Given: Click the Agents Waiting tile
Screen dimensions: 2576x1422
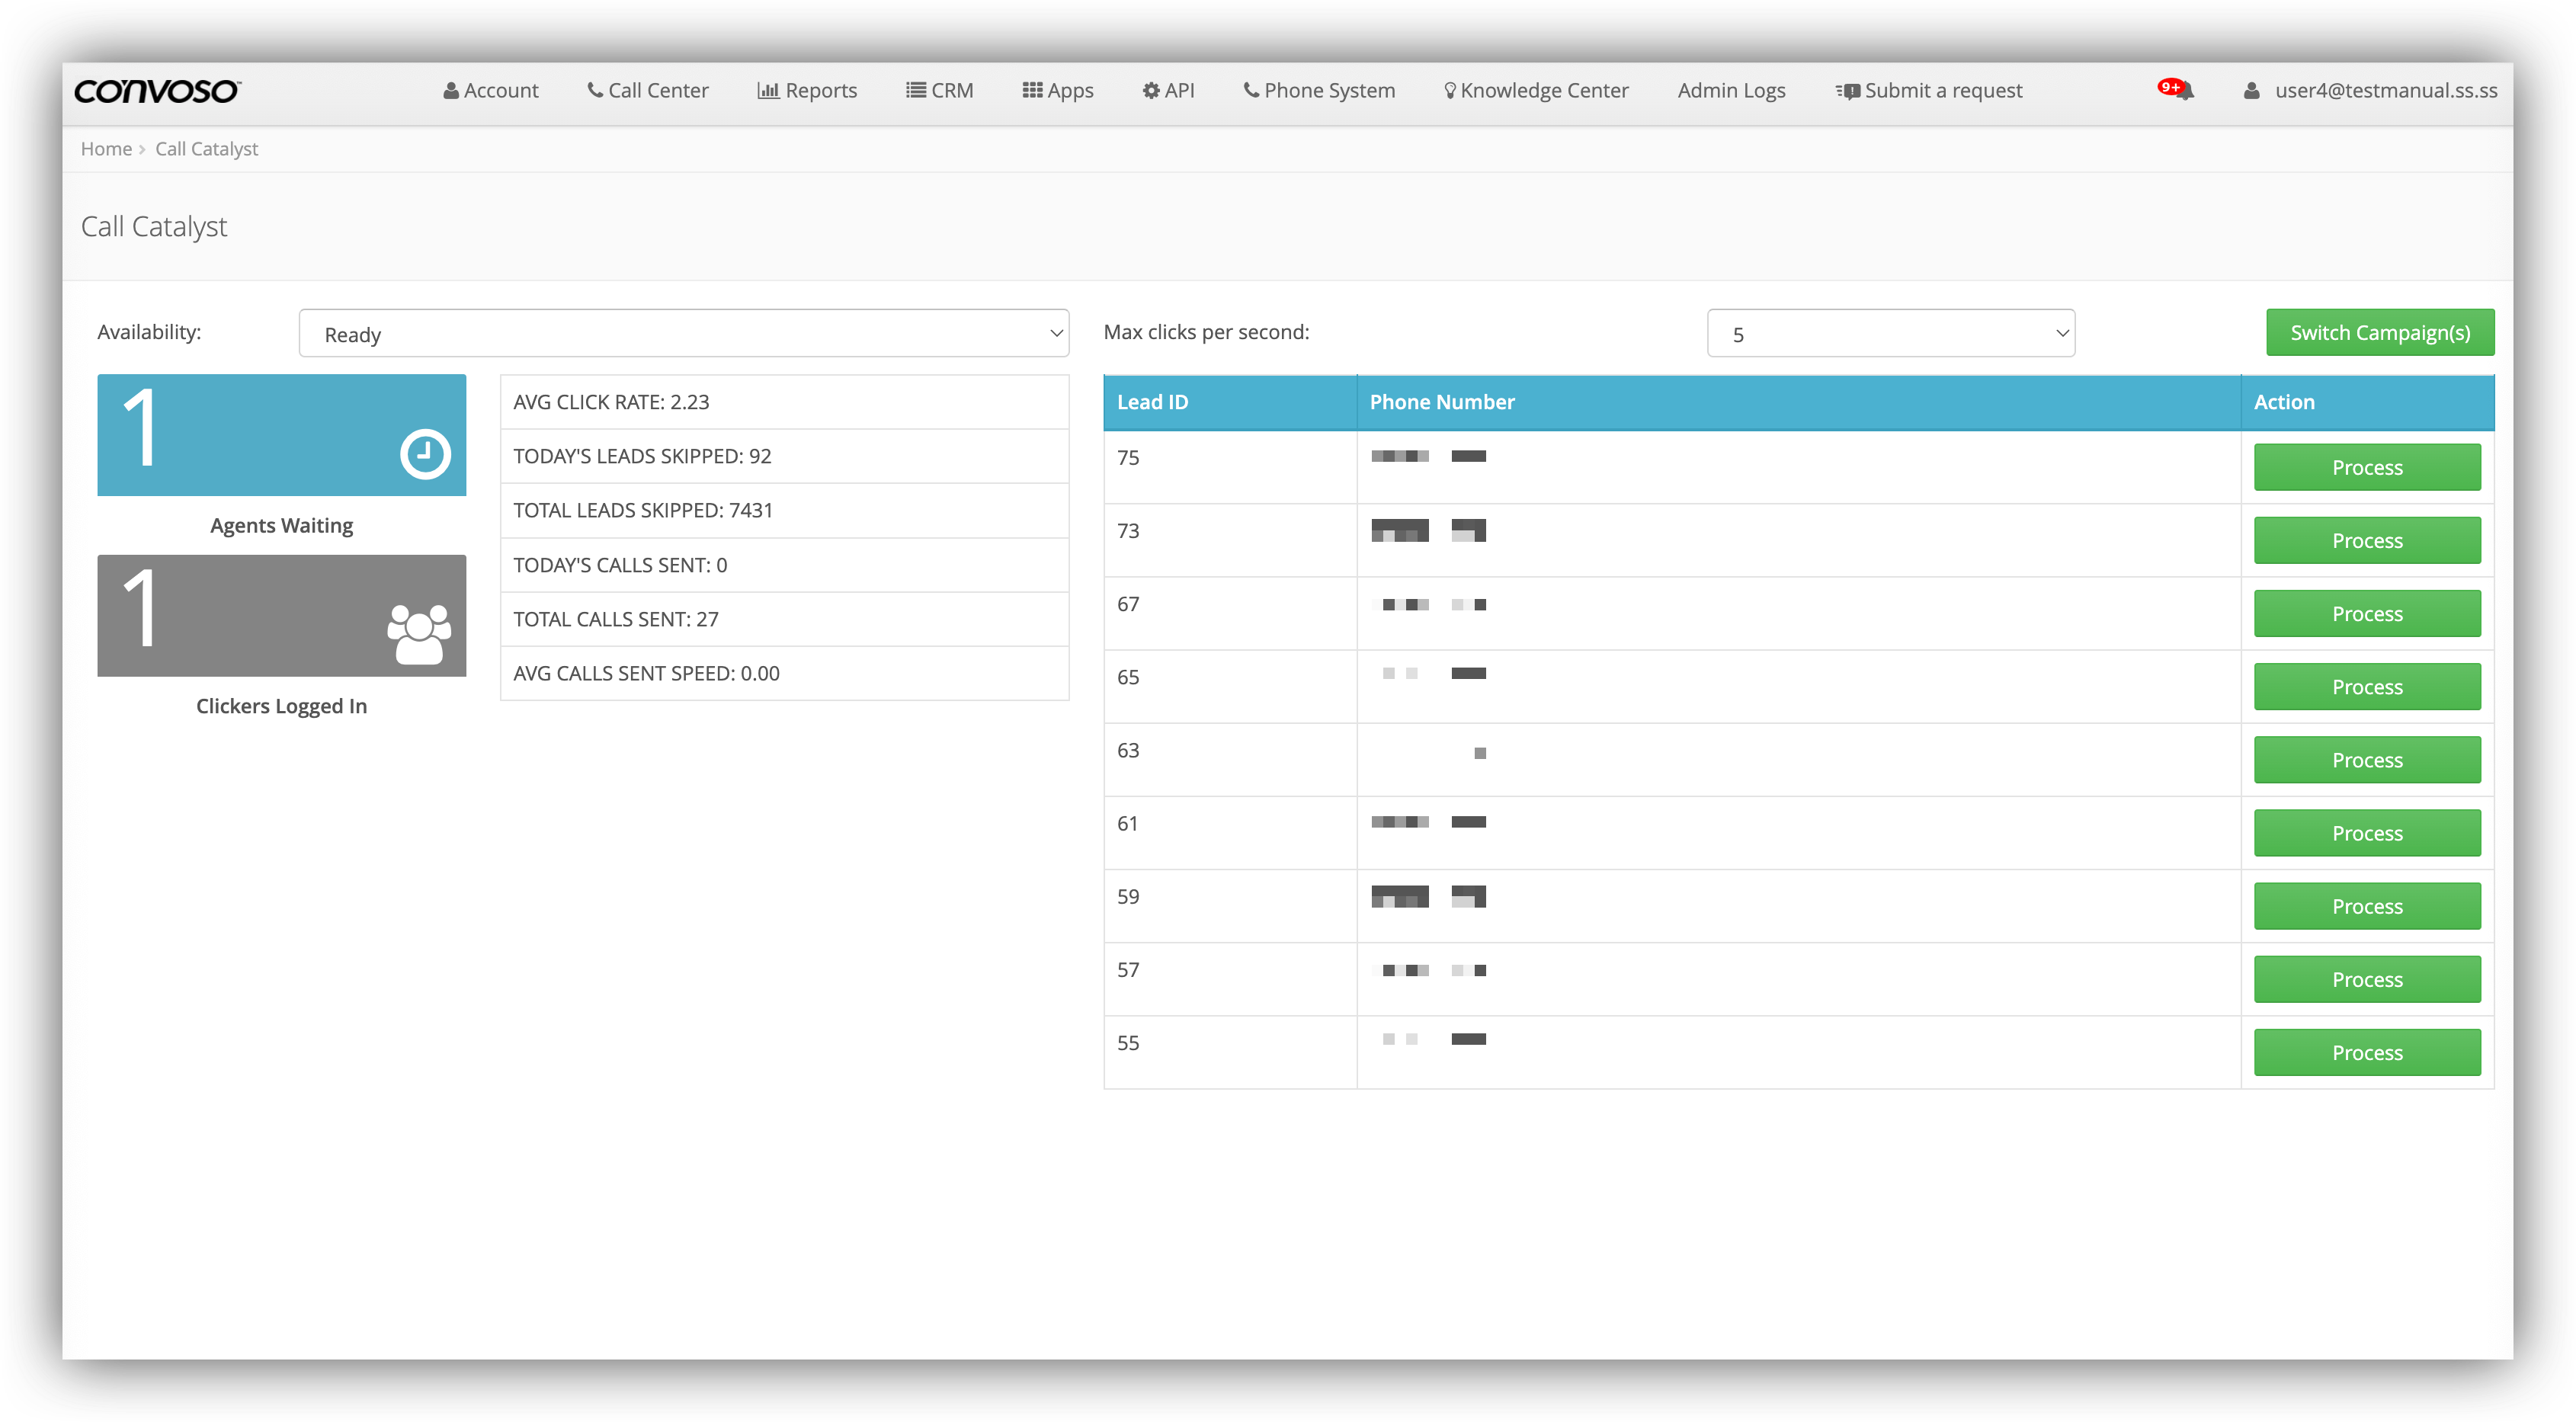Looking at the screenshot, I should [x=281, y=435].
